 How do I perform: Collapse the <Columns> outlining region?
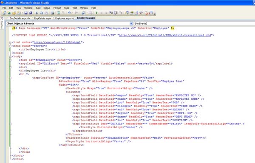tap(10, 92)
